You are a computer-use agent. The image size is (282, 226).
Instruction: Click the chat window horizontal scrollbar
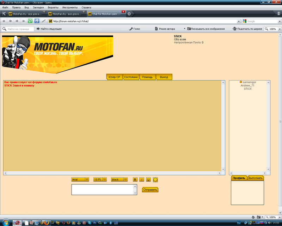click(x=112, y=173)
